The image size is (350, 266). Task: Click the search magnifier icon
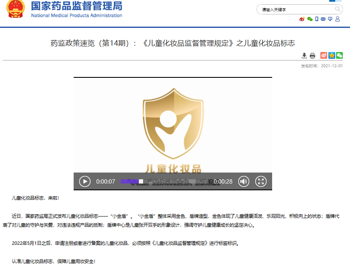(338, 9)
